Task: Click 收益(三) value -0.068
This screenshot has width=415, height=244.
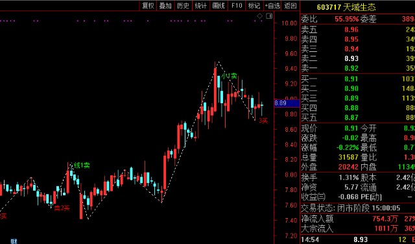Action: [348, 197]
